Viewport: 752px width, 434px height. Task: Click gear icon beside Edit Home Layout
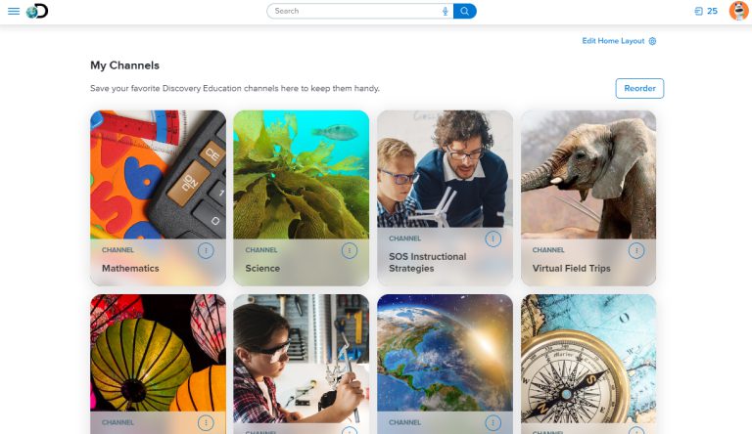pyautogui.click(x=652, y=41)
